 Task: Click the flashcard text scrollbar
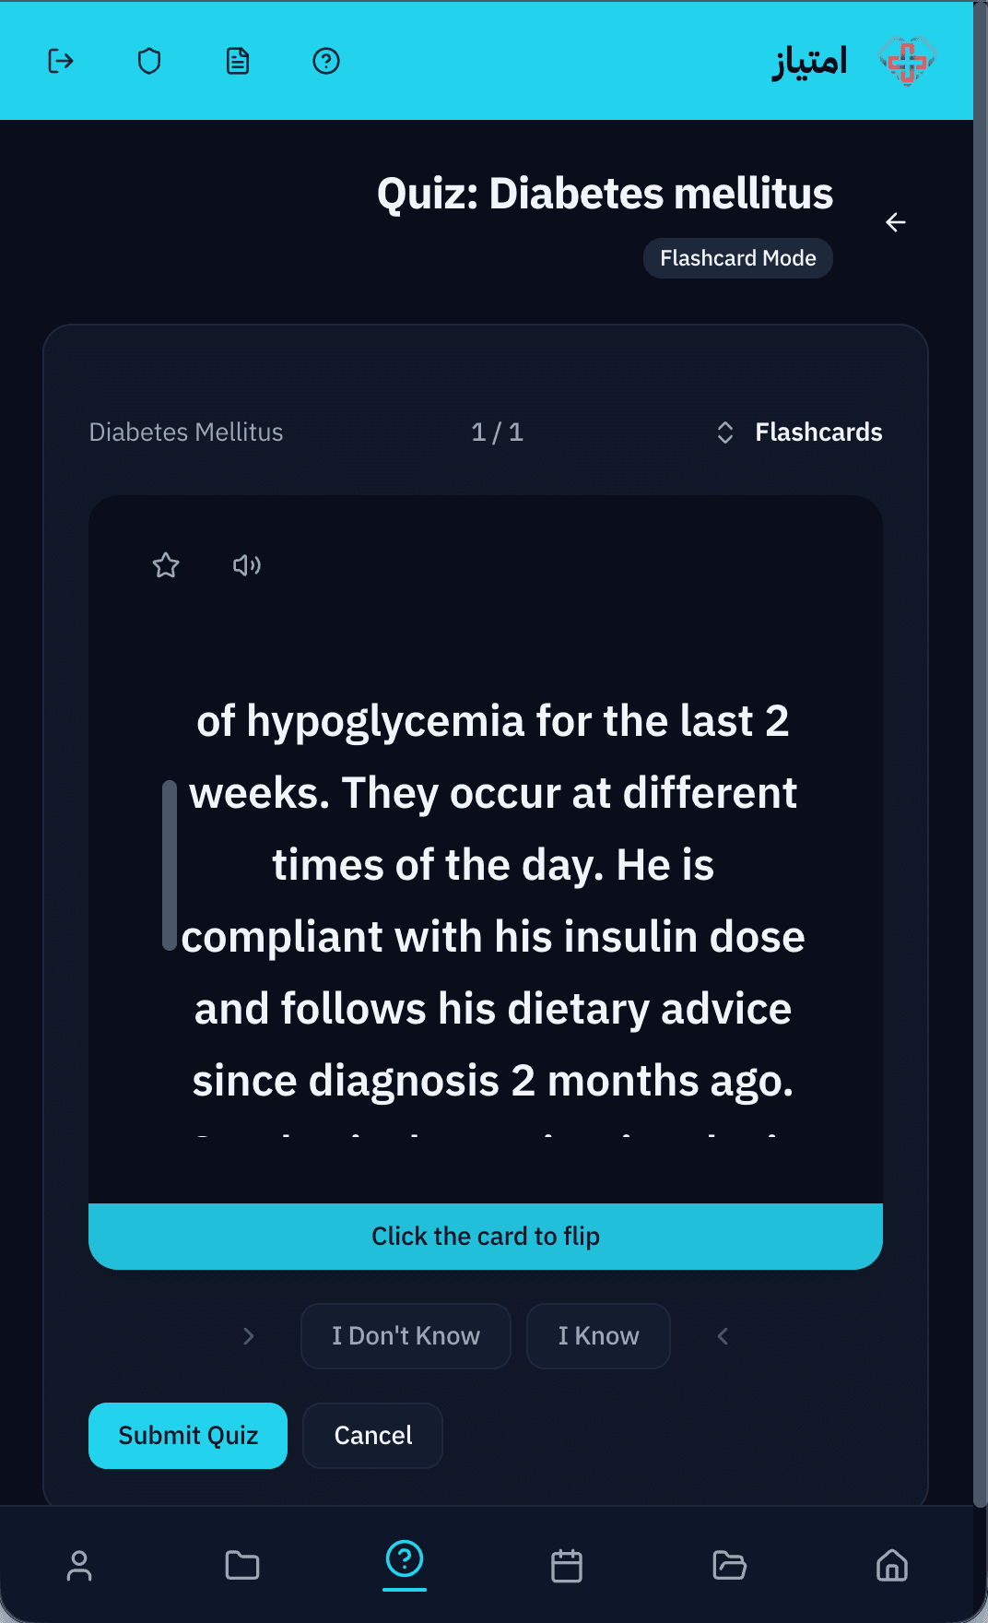click(x=170, y=865)
